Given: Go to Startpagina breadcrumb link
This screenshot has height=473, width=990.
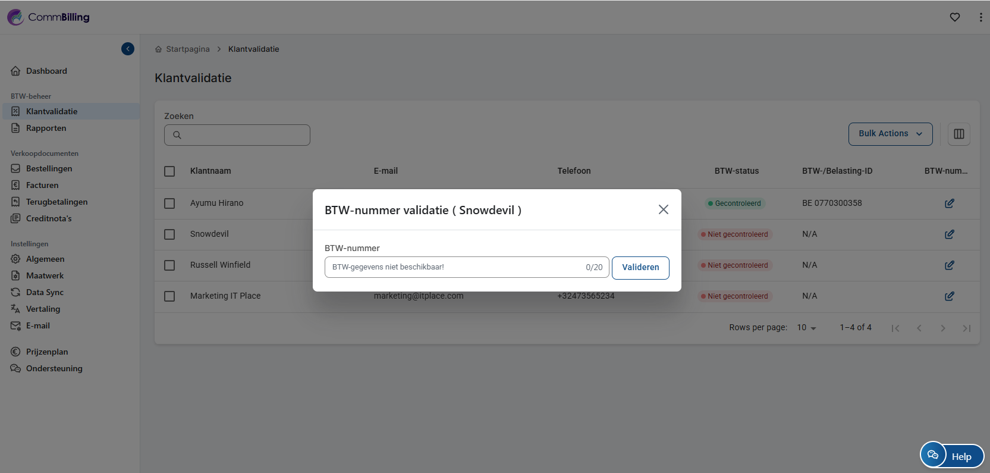Looking at the screenshot, I should (187, 49).
